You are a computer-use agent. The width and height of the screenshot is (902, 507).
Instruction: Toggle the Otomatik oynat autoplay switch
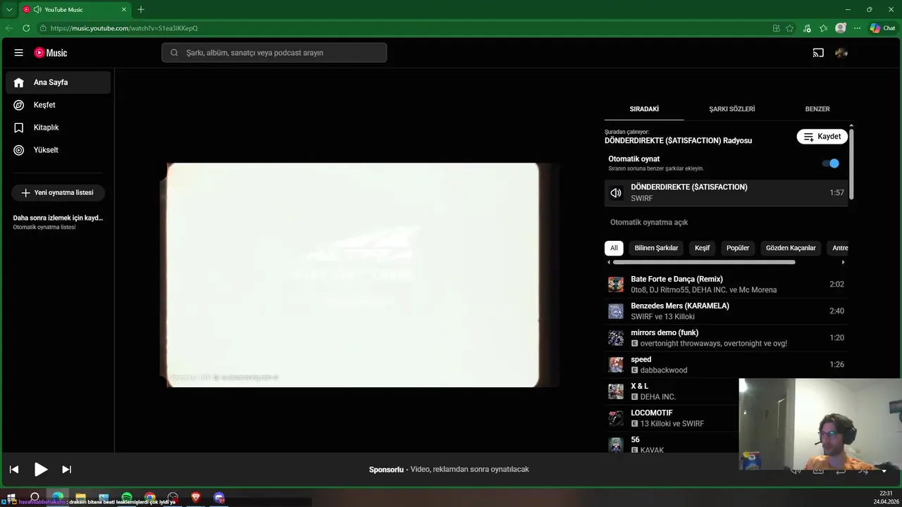coord(831,163)
